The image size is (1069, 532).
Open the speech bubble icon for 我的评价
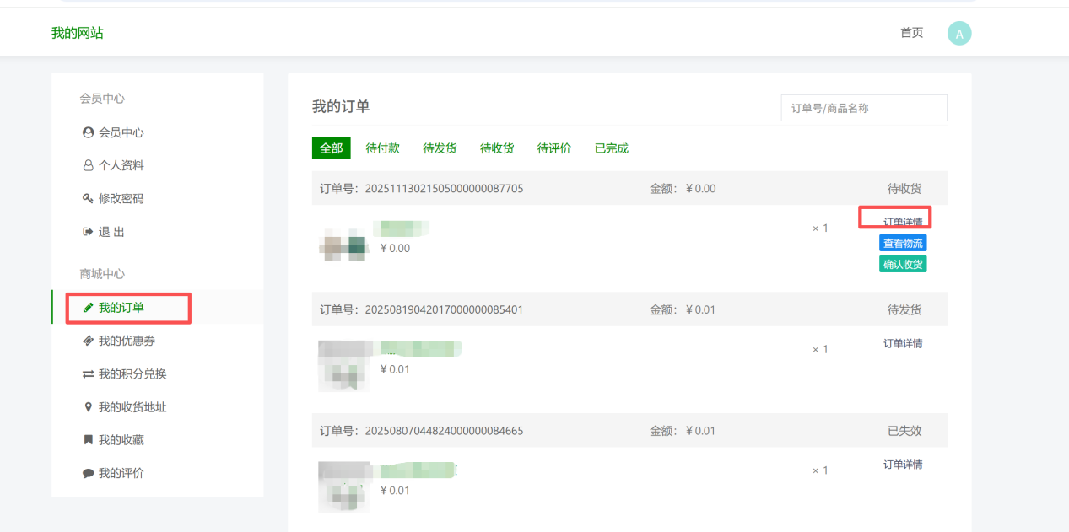pos(88,473)
